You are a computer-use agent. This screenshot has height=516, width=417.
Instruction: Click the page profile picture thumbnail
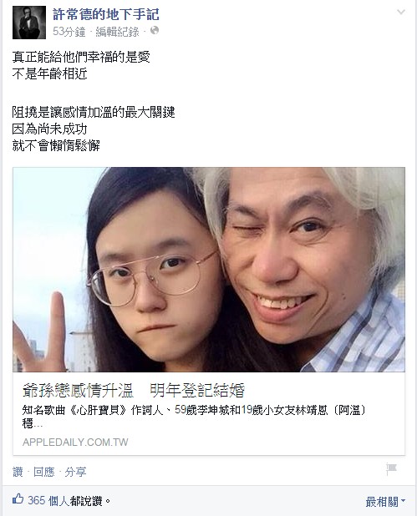(29, 23)
